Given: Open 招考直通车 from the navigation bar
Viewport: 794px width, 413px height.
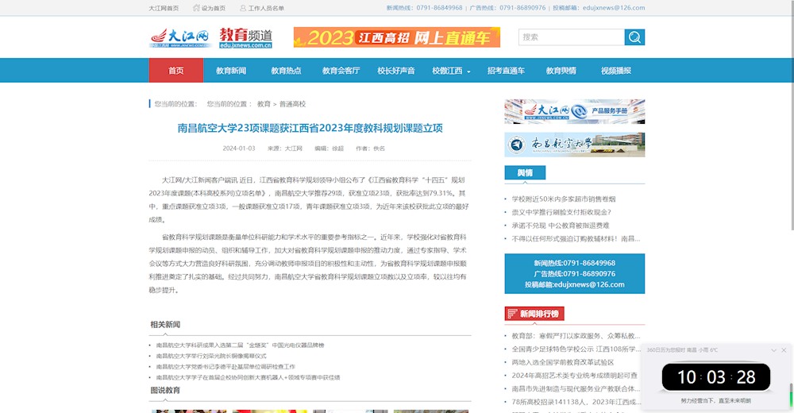Looking at the screenshot, I should point(506,71).
